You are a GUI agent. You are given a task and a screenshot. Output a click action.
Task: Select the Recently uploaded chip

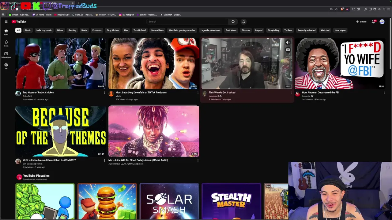click(307, 30)
